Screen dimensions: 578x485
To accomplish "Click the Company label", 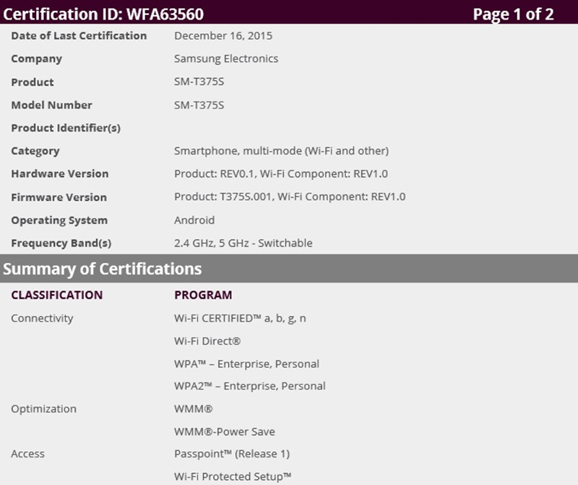I will (37, 59).
